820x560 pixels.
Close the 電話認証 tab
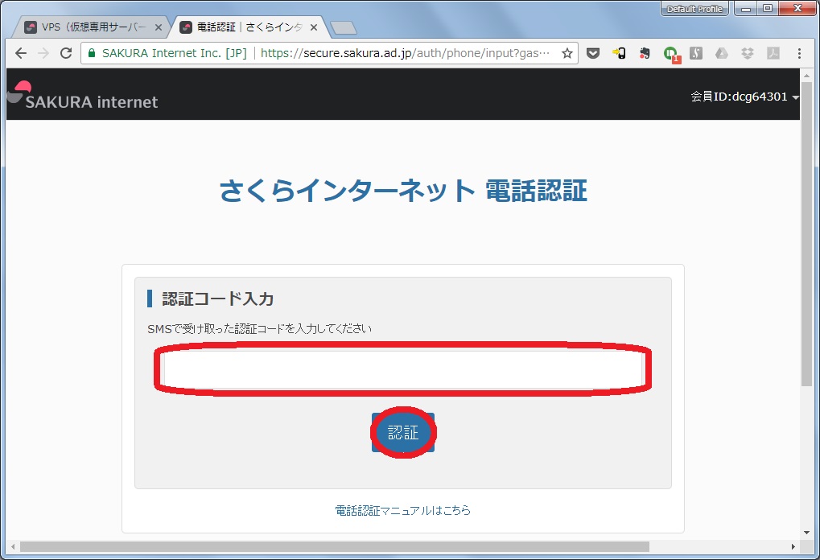pos(314,27)
